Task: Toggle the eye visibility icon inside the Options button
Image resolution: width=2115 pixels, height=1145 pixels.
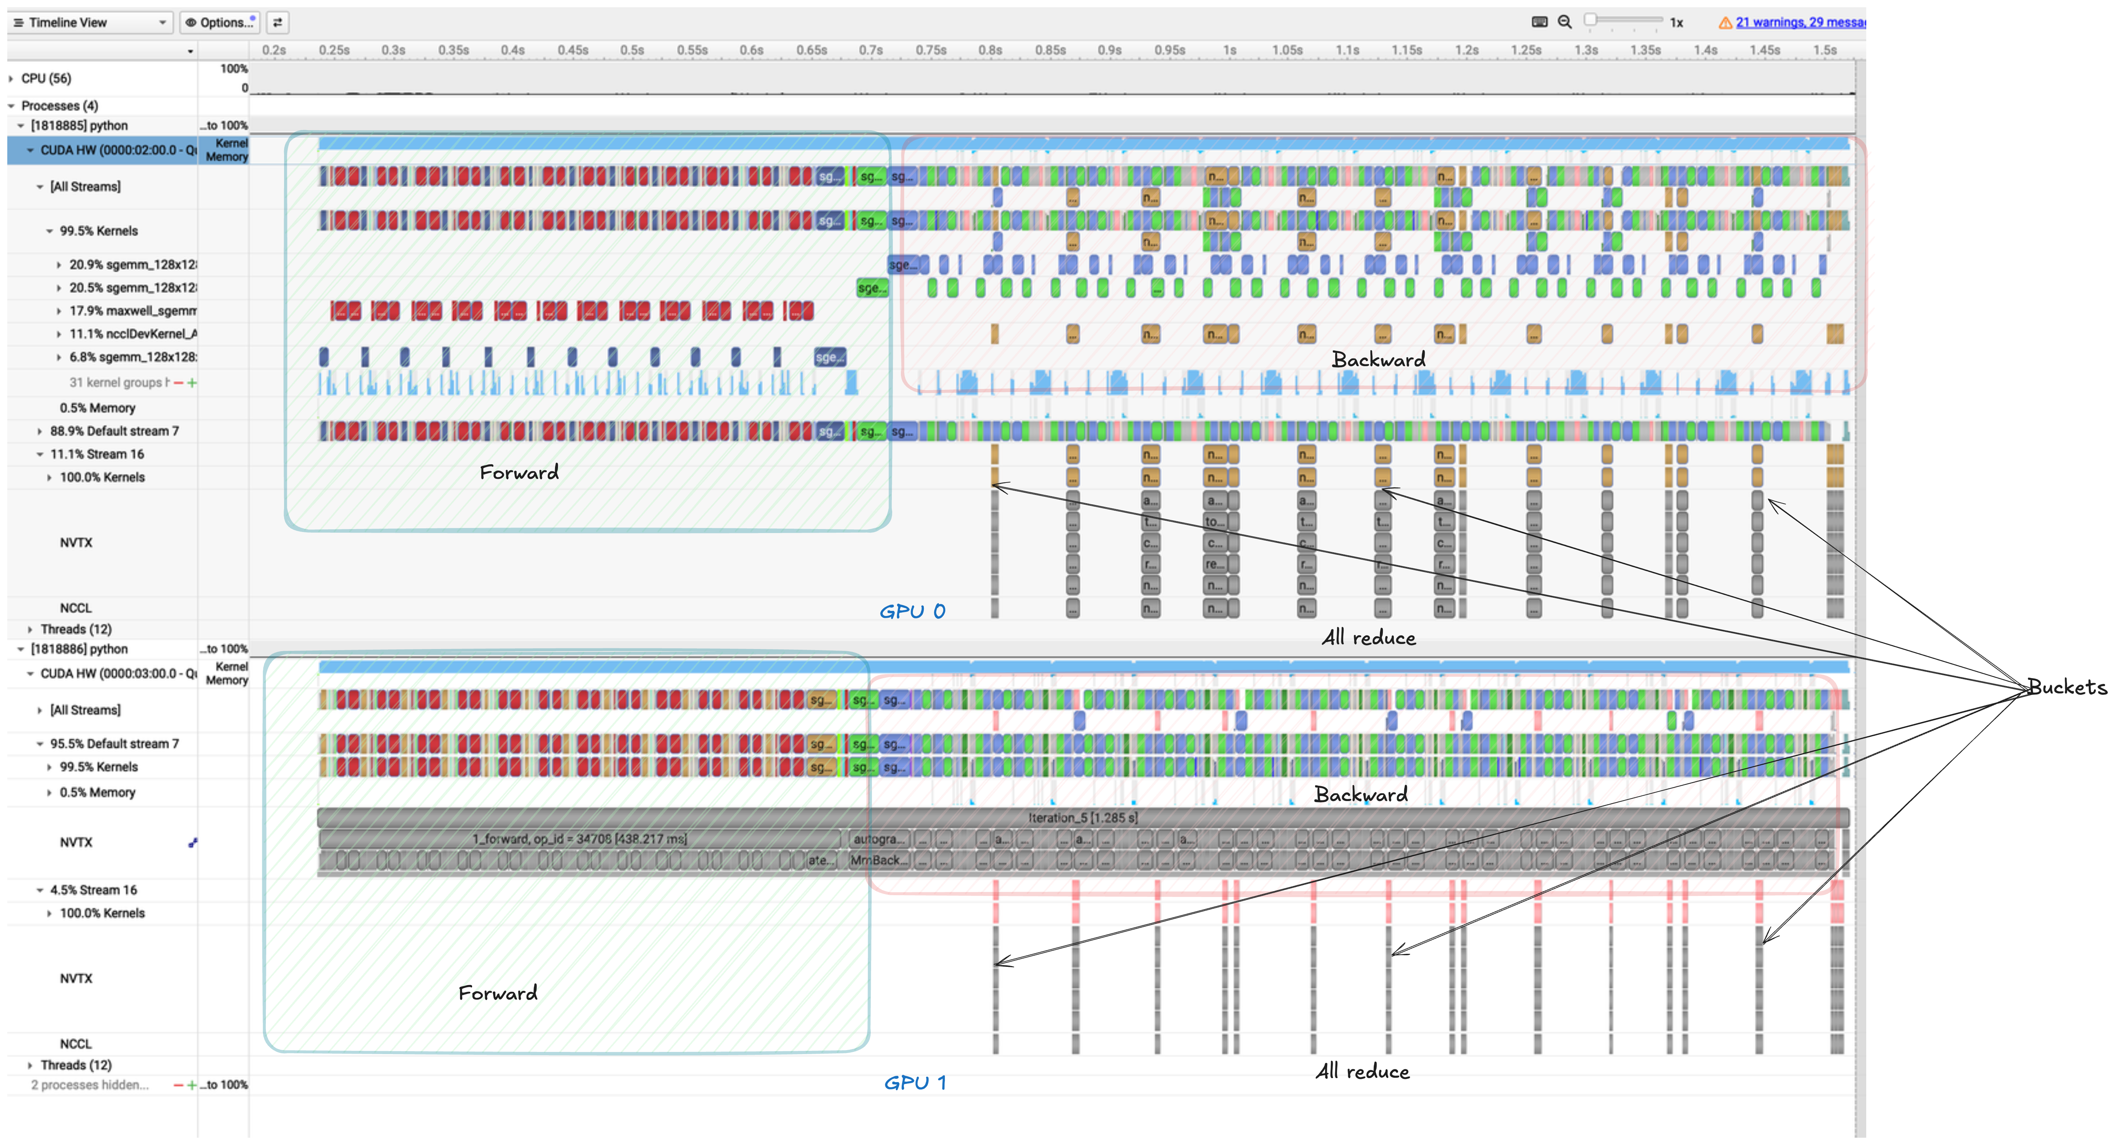Action: [191, 22]
